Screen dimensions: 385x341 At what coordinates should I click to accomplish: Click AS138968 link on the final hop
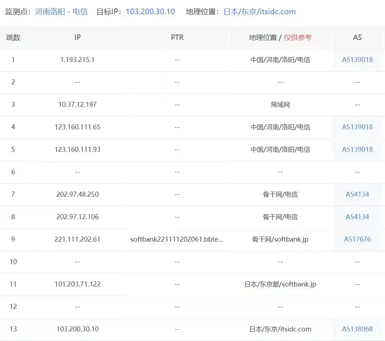point(357,329)
